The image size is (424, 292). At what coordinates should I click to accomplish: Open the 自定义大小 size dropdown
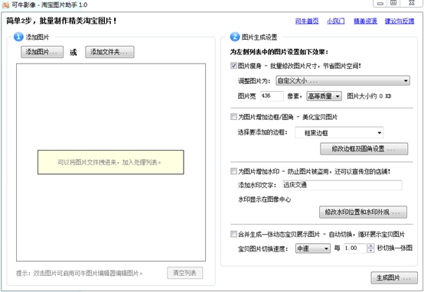point(343,80)
